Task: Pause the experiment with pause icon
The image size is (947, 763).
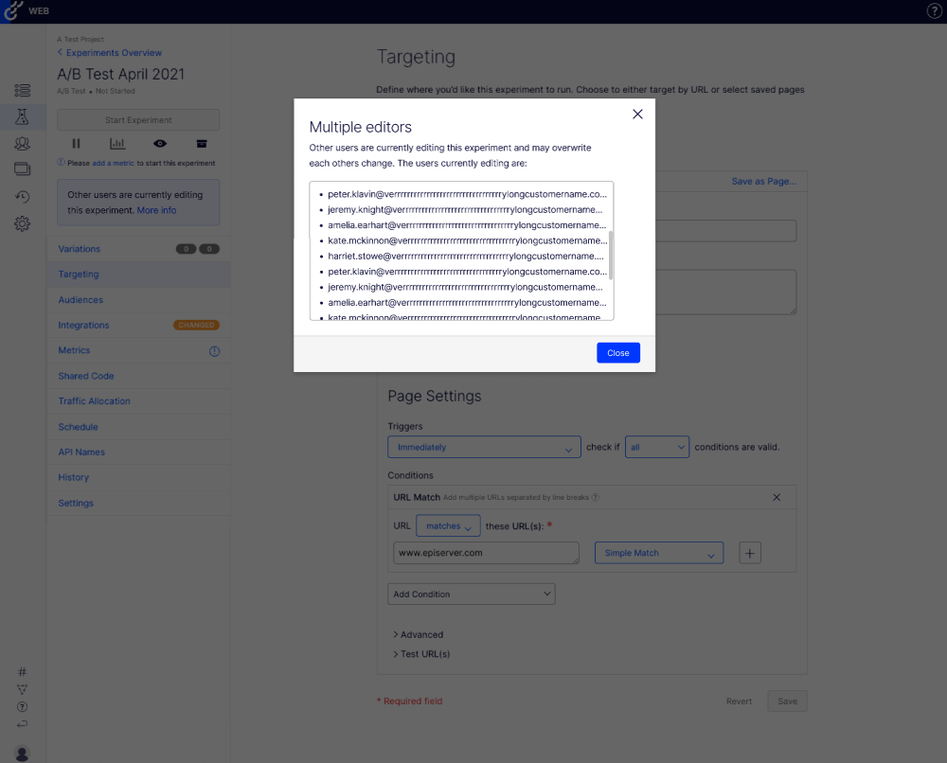Action: pyautogui.click(x=76, y=144)
